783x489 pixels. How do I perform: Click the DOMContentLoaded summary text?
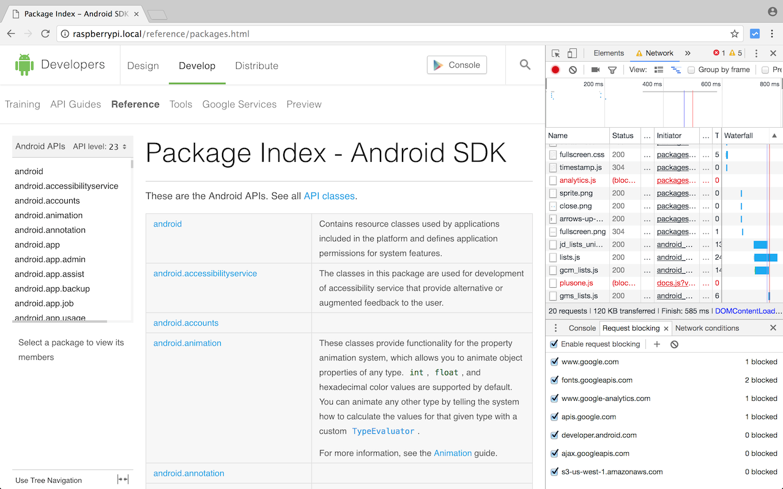pos(748,311)
